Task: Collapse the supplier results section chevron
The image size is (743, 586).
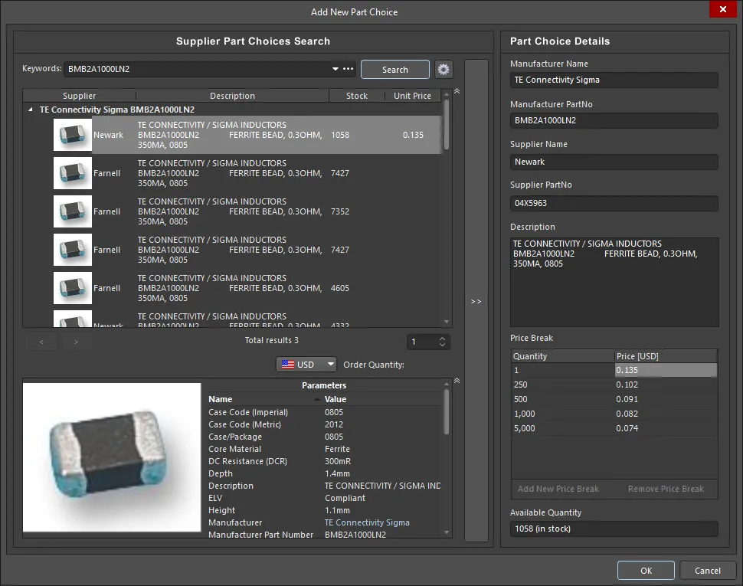Action: coord(457,91)
